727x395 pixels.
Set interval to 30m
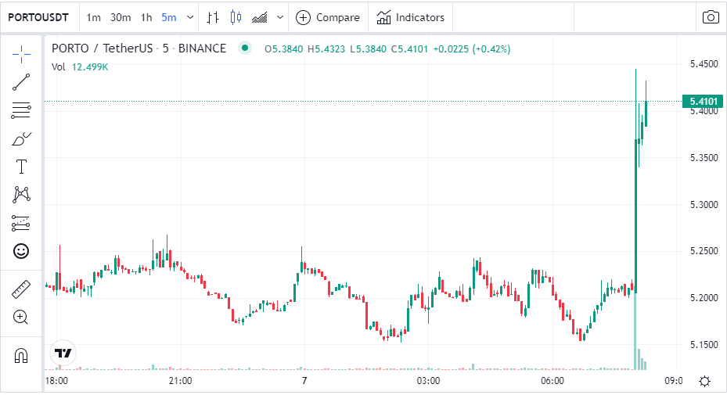[x=120, y=18]
